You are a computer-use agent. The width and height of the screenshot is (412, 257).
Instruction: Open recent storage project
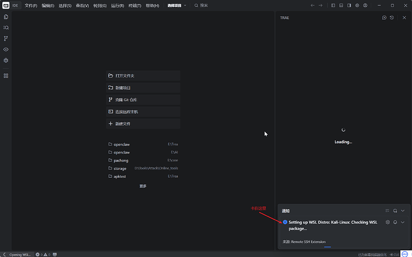(x=143, y=168)
